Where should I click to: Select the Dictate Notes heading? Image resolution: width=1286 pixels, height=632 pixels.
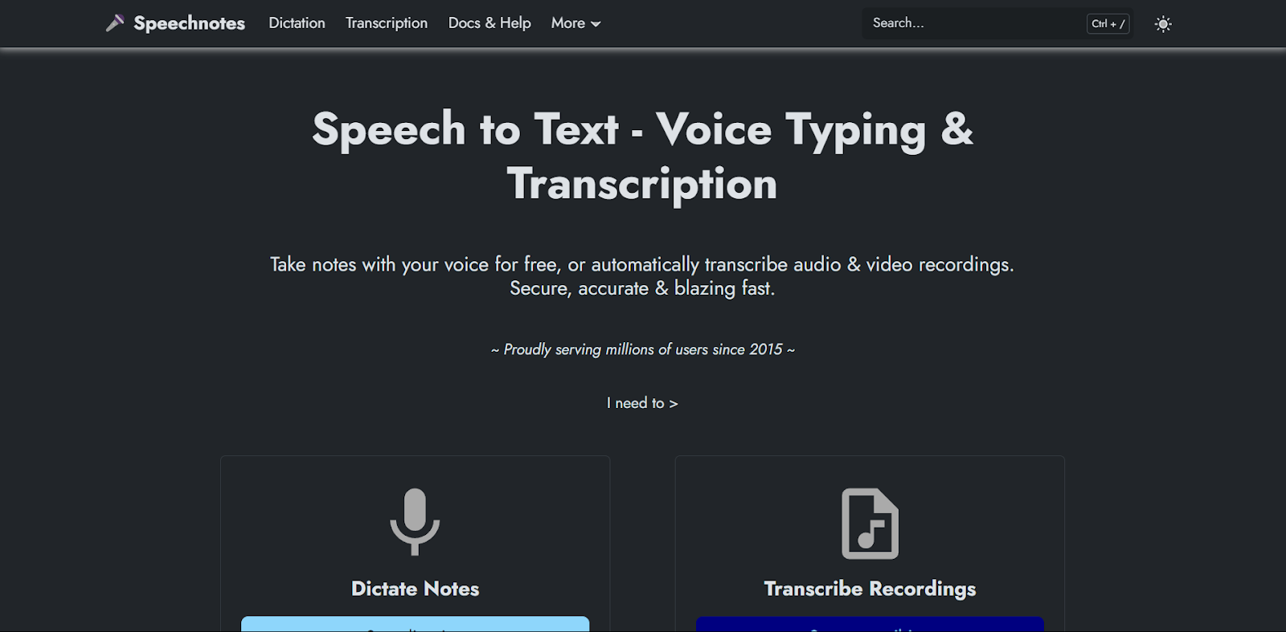pos(415,589)
